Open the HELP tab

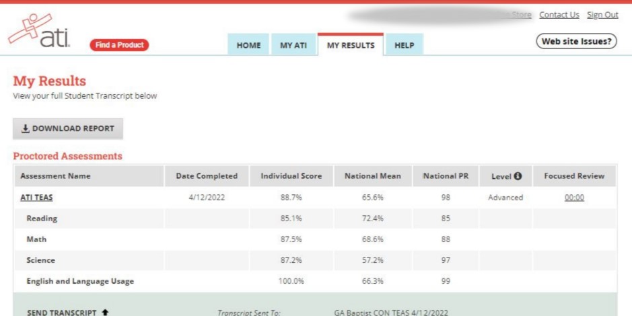pos(405,45)
